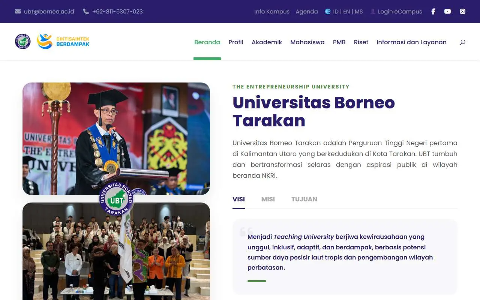Switch to the TUJUAN tab
This screenshot has height=300, width=480.
pyautogui.click(x=304, y=199)
